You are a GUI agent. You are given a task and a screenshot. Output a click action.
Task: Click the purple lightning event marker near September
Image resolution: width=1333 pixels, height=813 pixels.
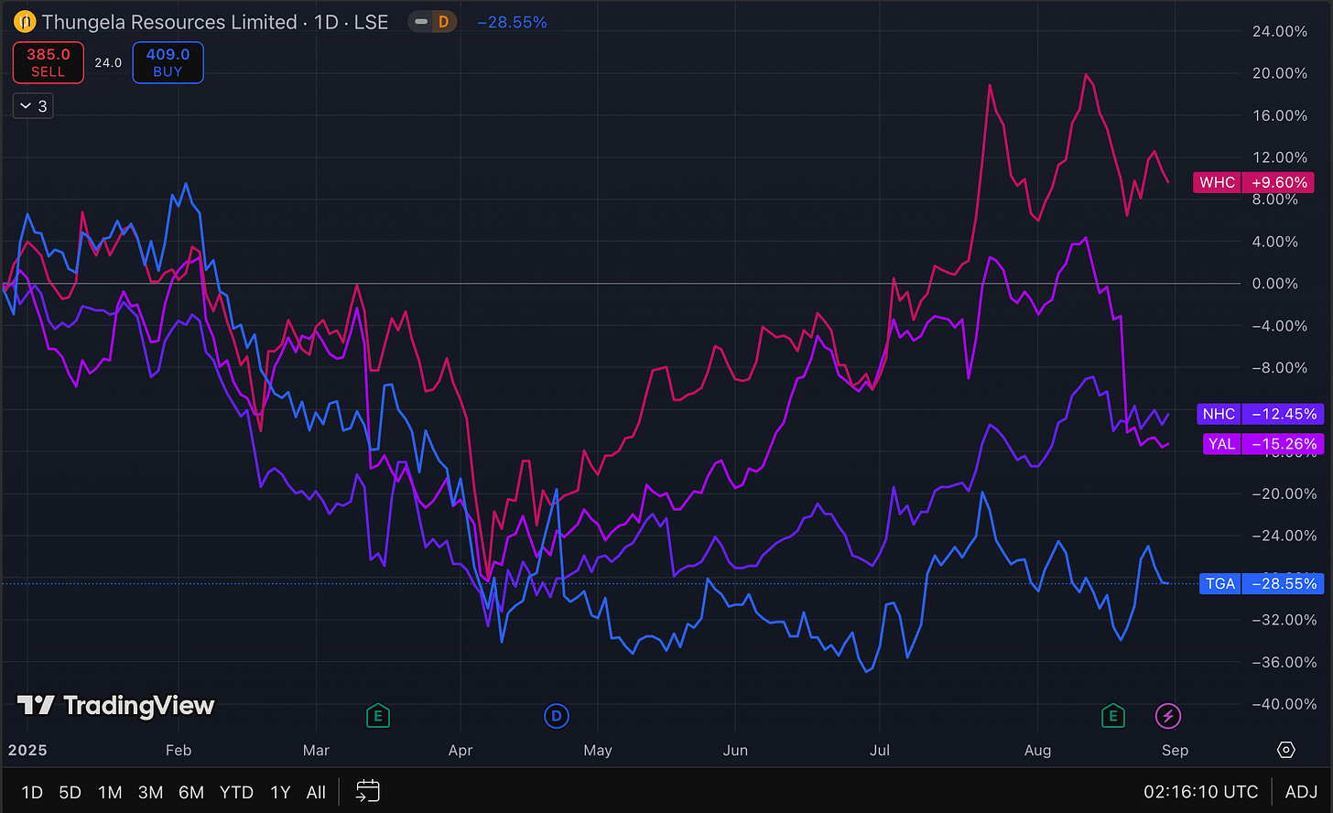(x=1168, y=716)
